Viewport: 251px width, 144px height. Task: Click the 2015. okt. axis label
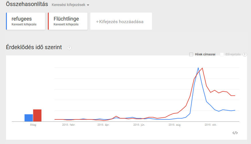coord(211,125)
